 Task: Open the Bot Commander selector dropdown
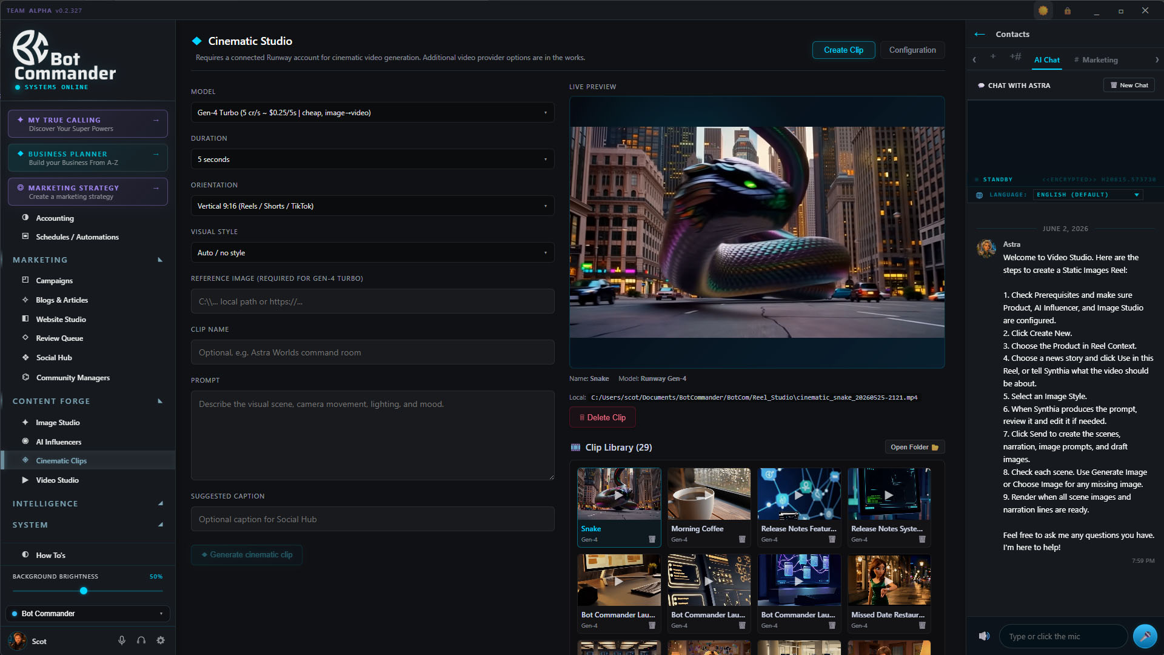click(x=88, y=613)
